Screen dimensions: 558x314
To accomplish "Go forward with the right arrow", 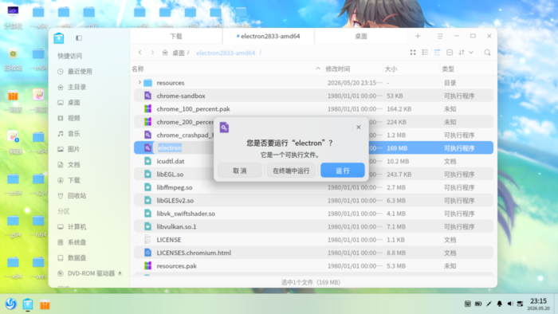I will tap(152, 53).
